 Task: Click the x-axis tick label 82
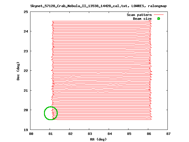pyautogui.click(x=70, y=134)
